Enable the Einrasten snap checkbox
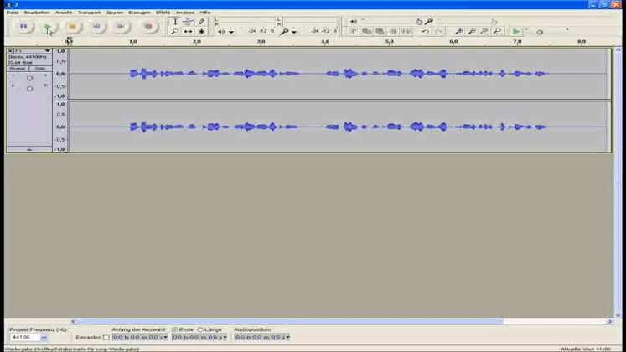Screen dimensions: 626x352 [x=106, y=338]
